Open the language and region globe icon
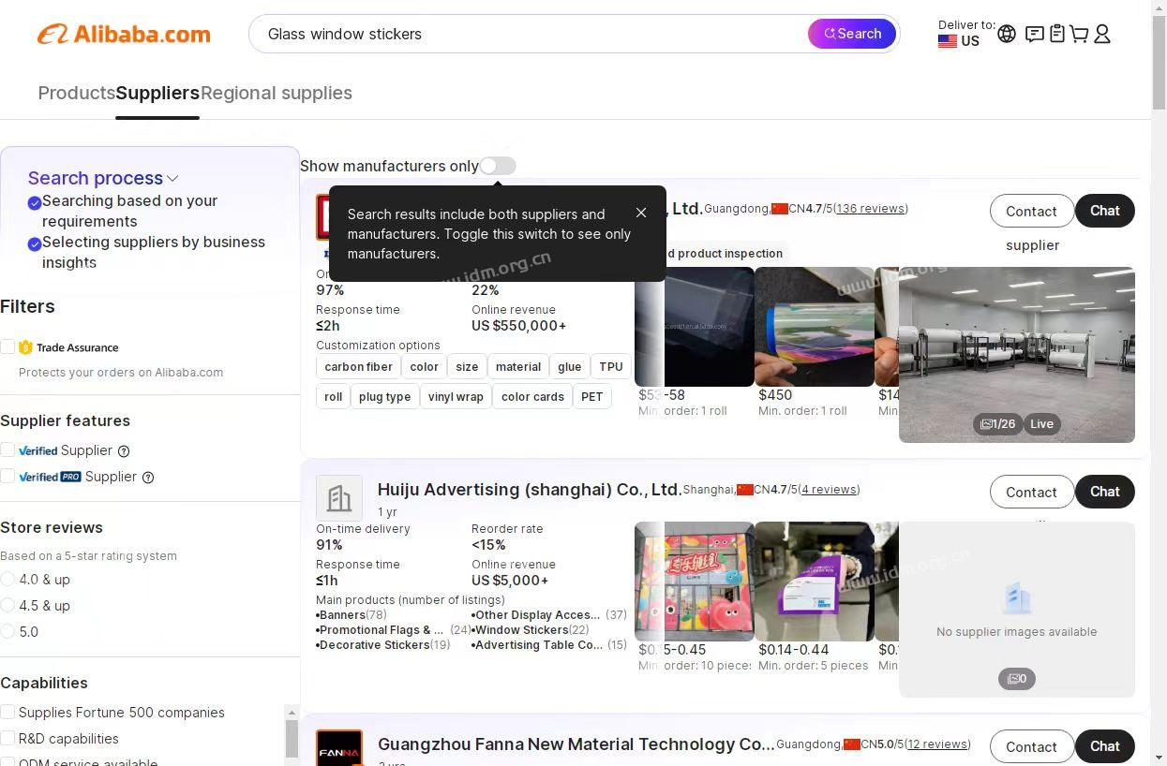The width and height of the screenshot is (1167, 766). pos(1007,34)
